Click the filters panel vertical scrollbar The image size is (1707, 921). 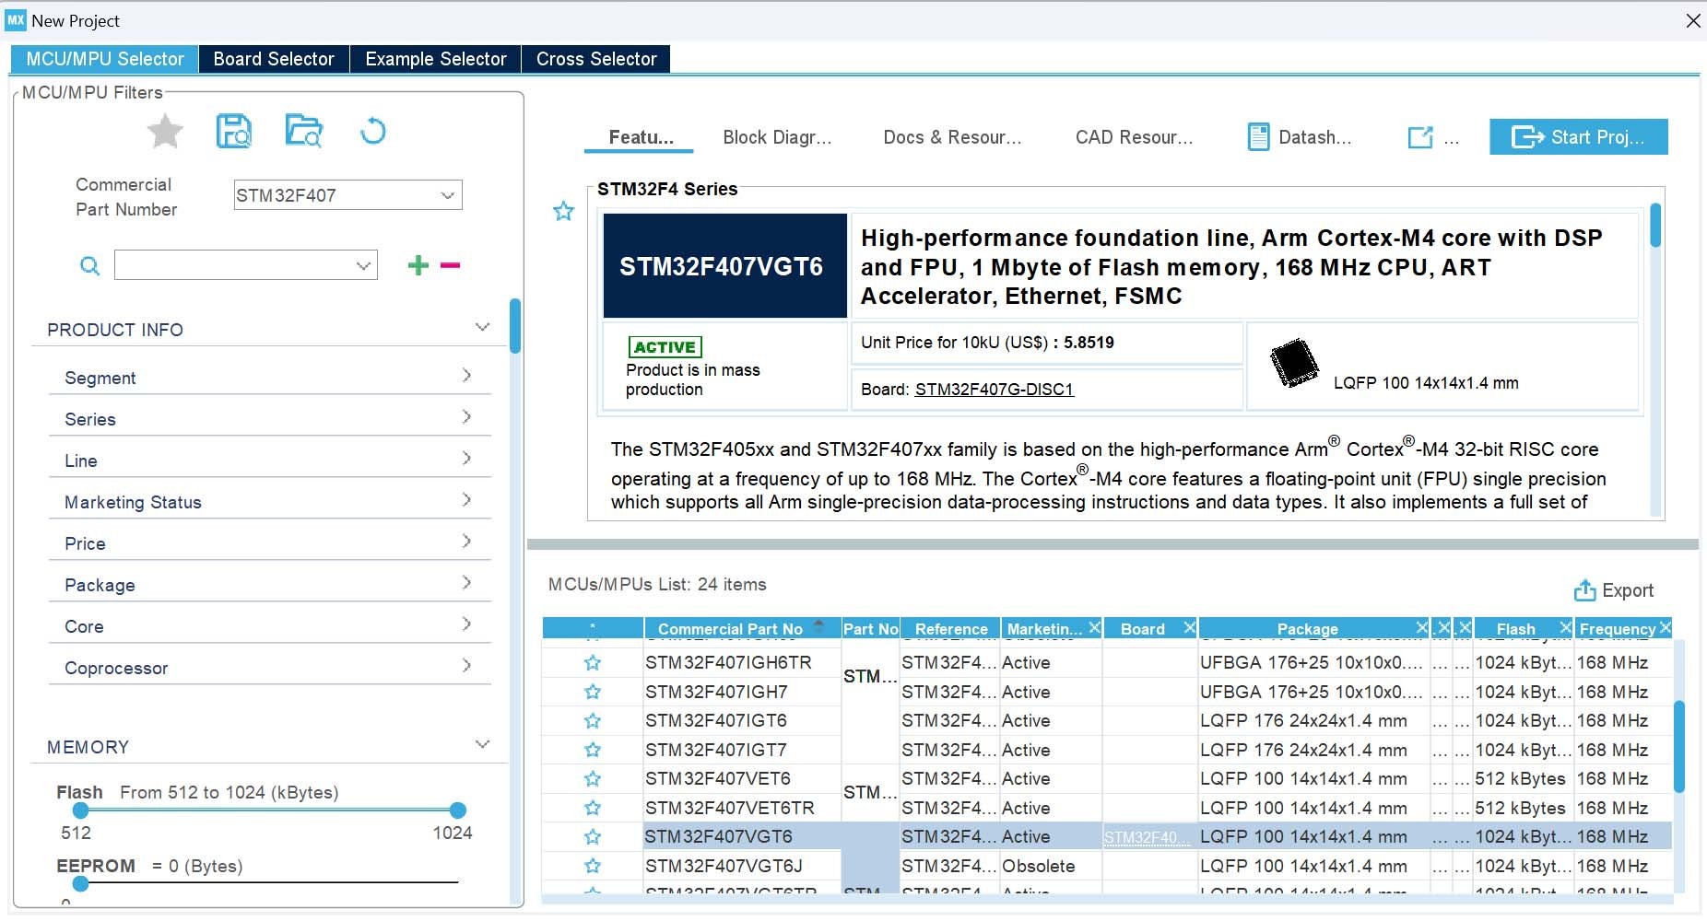(515, 326)
